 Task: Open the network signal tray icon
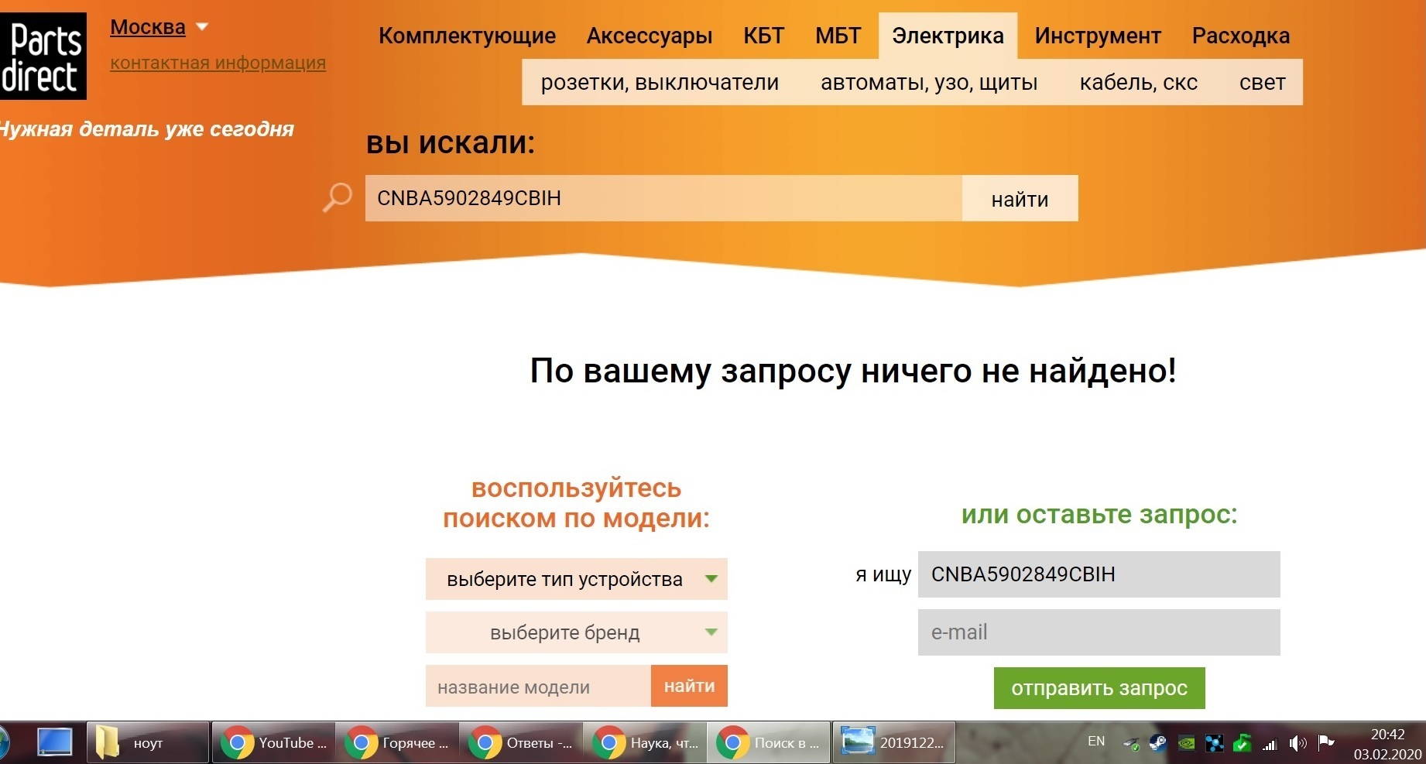click(x=1270, y=744)
